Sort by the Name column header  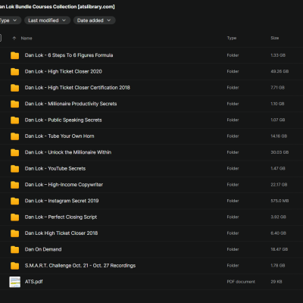(x=27, y=38)
